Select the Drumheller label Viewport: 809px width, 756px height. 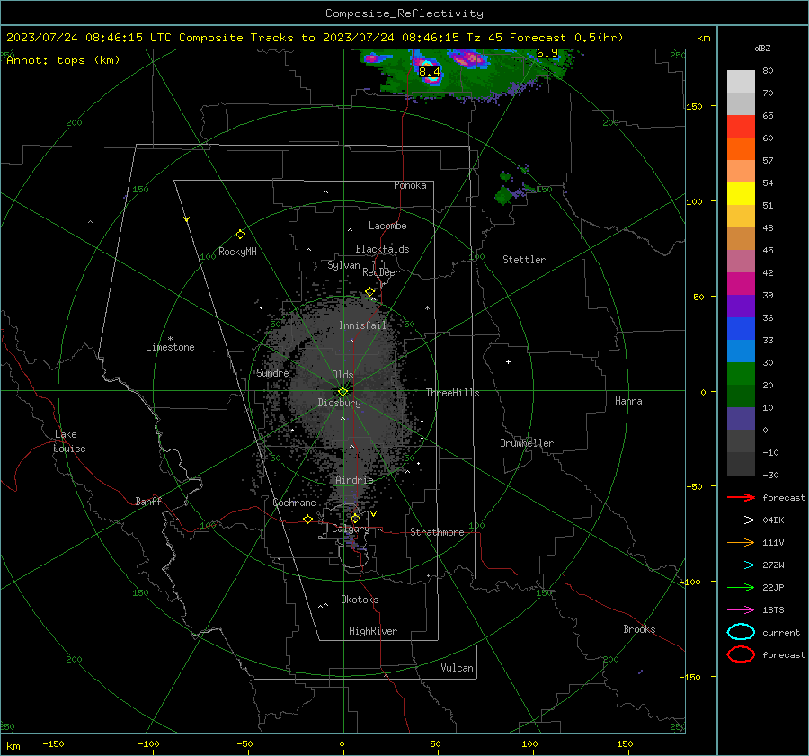point(527,443)
